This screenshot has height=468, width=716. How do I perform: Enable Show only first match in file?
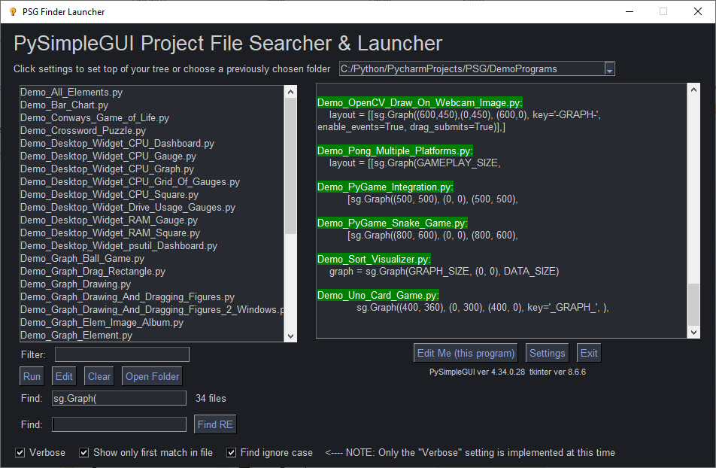tap(84, 453)
